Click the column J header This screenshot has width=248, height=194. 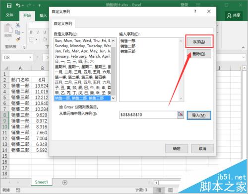point(219,68)
